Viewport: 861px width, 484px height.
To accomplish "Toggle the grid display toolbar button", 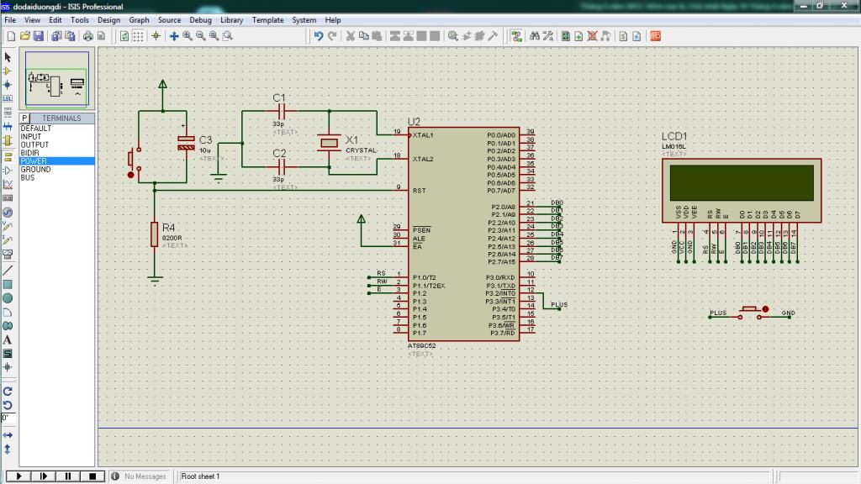I will point(139,36).
